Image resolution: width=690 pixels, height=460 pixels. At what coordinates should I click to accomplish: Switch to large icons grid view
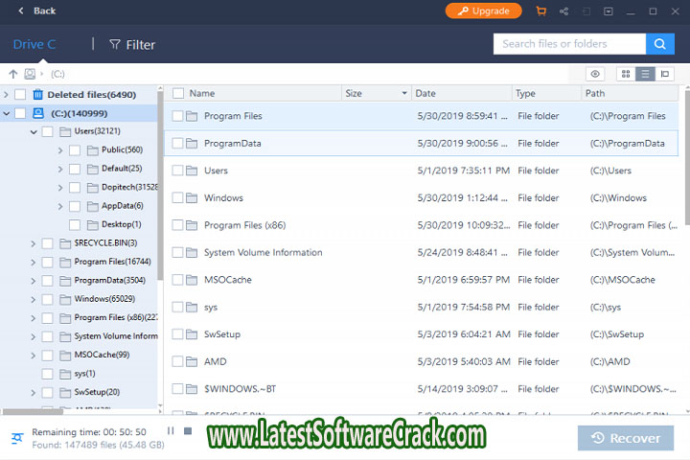point(626,74)
